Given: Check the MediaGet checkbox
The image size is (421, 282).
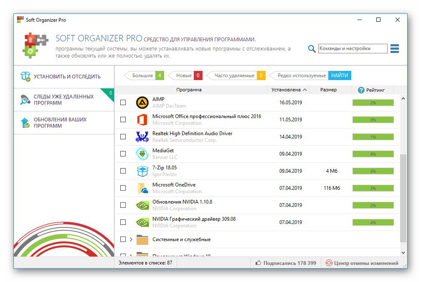Looking at the screenshot, I should 123,154.
